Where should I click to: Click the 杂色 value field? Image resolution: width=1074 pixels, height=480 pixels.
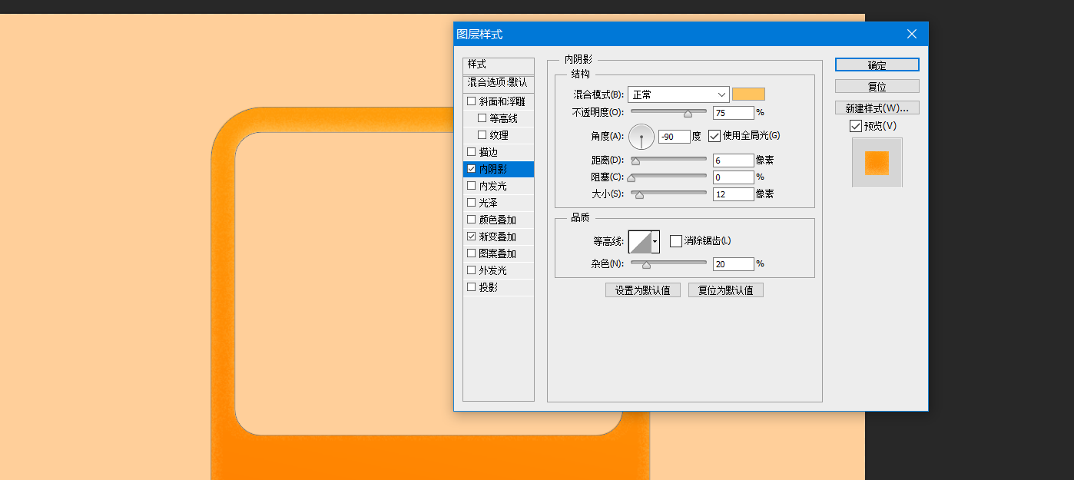tap(733, 264)
